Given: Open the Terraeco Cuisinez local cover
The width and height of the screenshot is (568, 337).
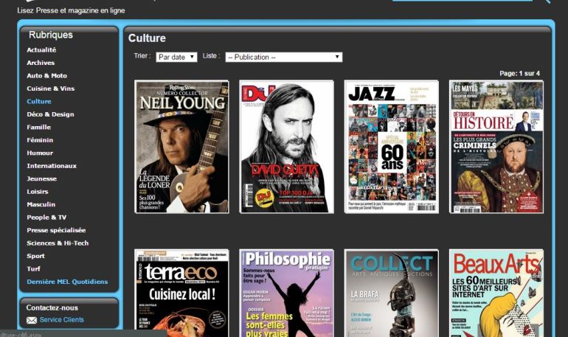Looking at the screenshot, I should coord(181,292).
